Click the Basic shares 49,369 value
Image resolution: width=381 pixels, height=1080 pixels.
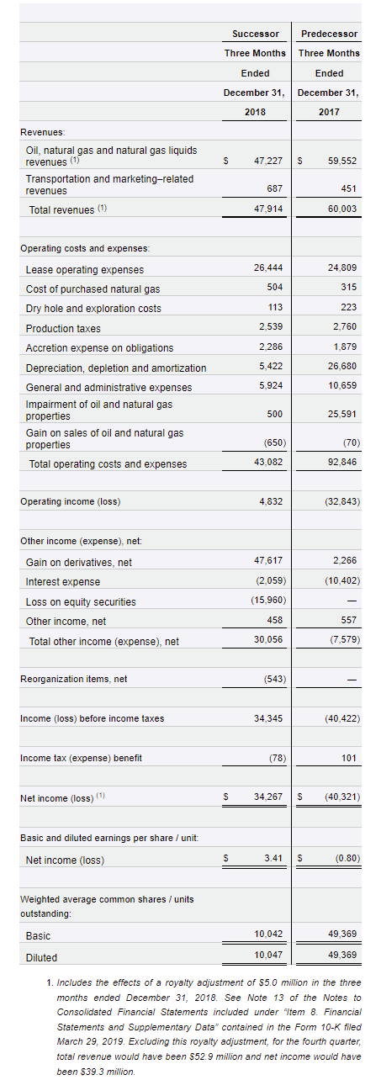click(x=342, y=934)
